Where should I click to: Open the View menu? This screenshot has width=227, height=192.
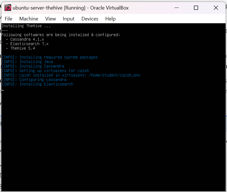[x=50, y=19]
